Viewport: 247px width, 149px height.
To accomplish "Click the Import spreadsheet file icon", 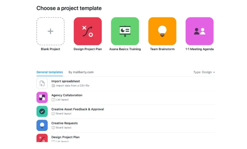I will pyautogui.click(x=42, y=83).
